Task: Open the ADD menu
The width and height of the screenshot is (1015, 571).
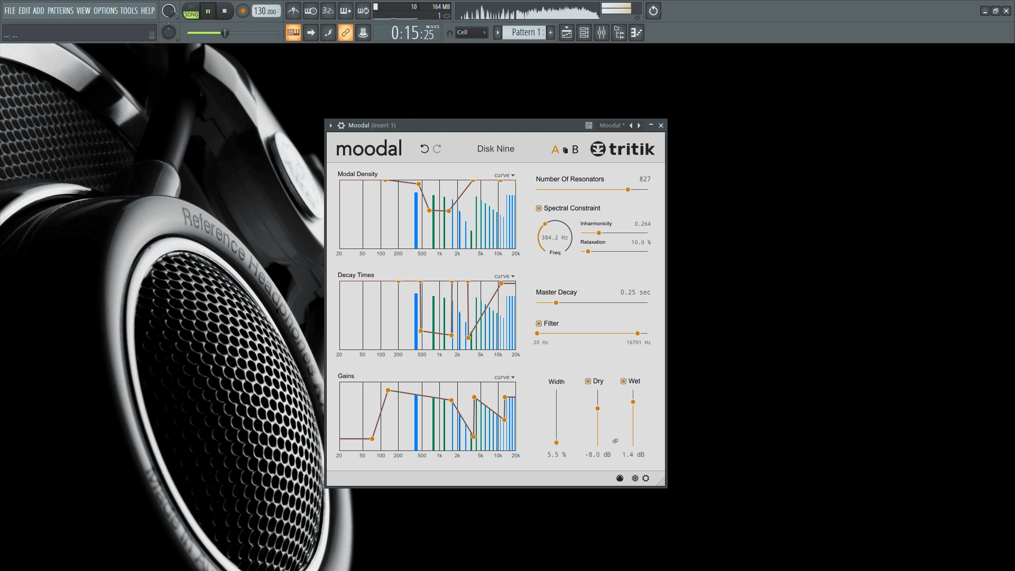Action: [39, 11]
